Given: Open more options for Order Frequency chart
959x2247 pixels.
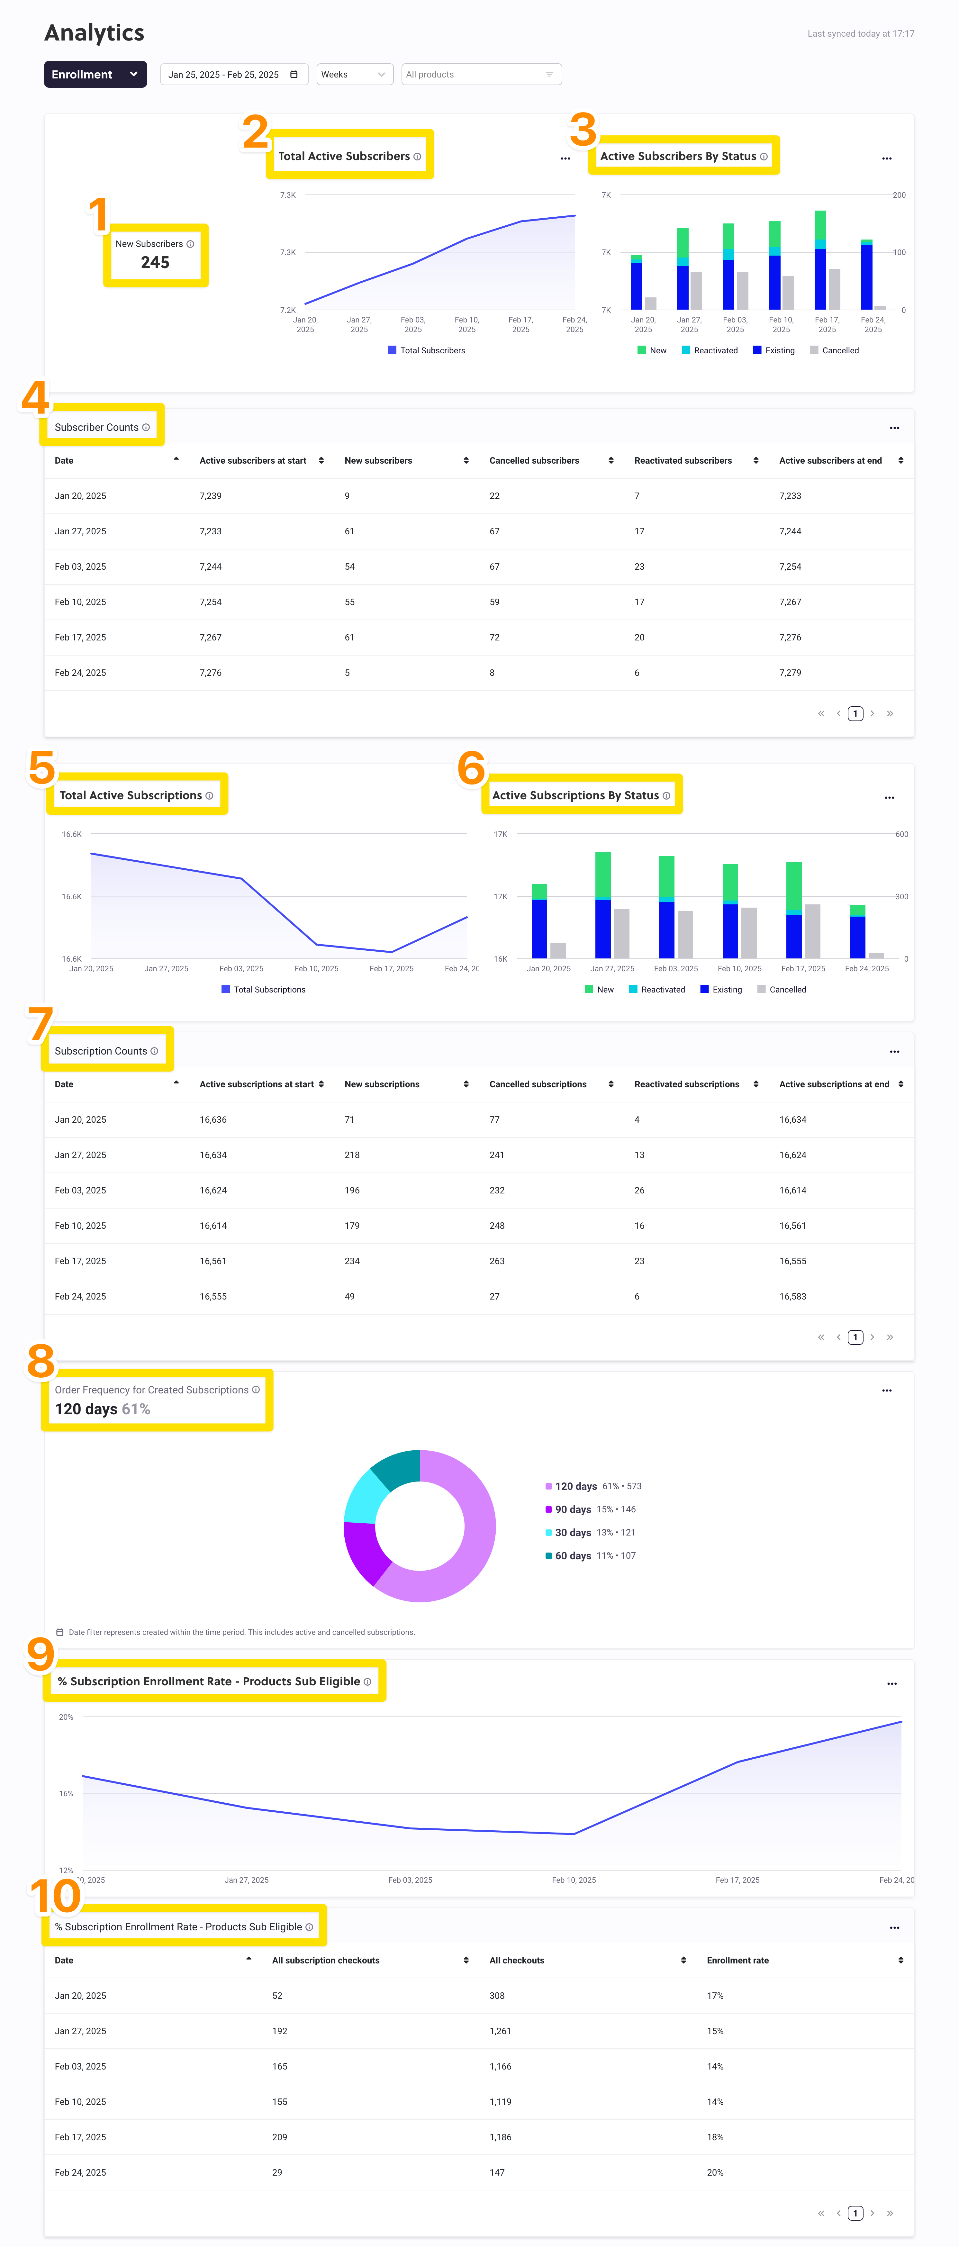Looking at the screenshot, I should [x=887, y=1391].
